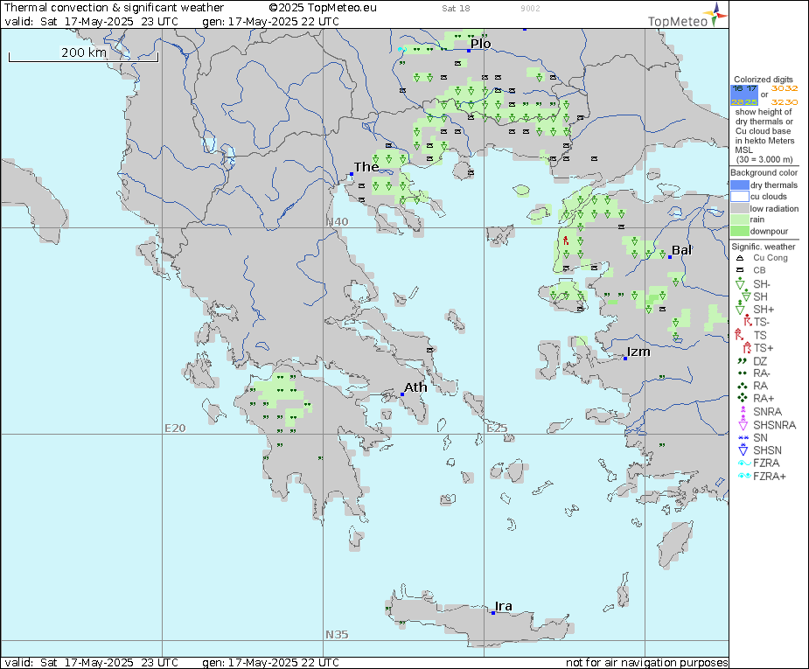Click the SNRA sleet legend symbol
This screenshot has width=809, height=669.
tap(743, 410)
